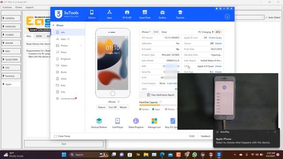This screenshot has width=283, height=159.
Task: Click the Hard Disk Capacity usage bar
Action: tap(158, 105)
